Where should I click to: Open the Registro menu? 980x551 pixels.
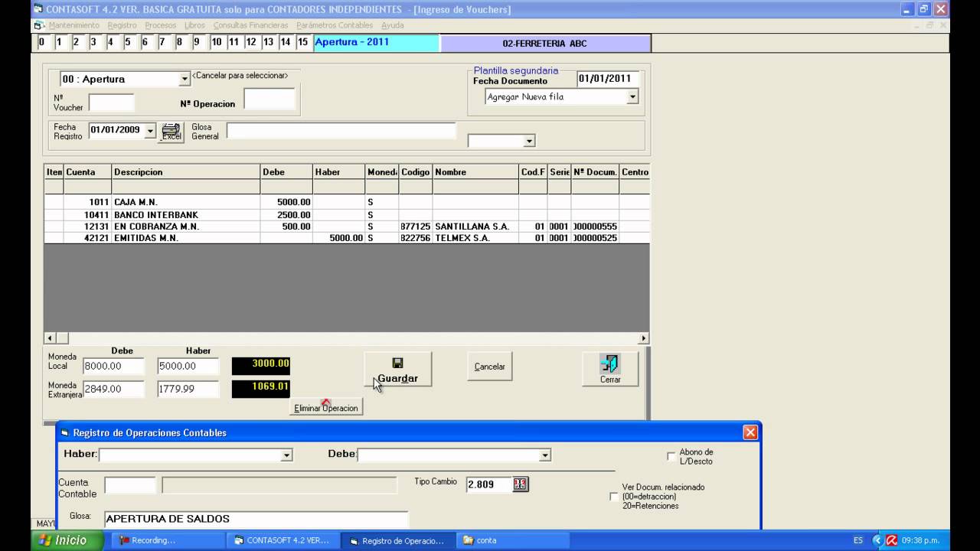coord(122,25)
